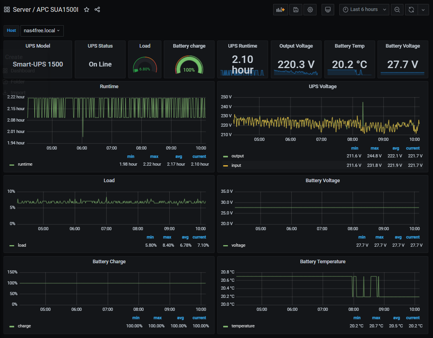Sort Runtime legend by max column
This screenshot has height=338, width=433.
pos(154,157)
